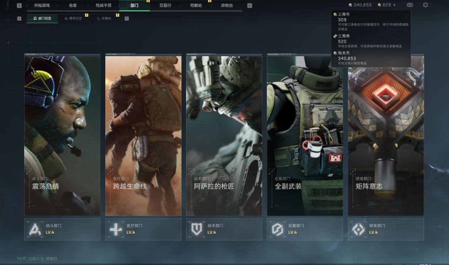This screenshot has height=265, width=449.
Task: Switch to the 特勤处 tab
Action: [x=196, y=5]
